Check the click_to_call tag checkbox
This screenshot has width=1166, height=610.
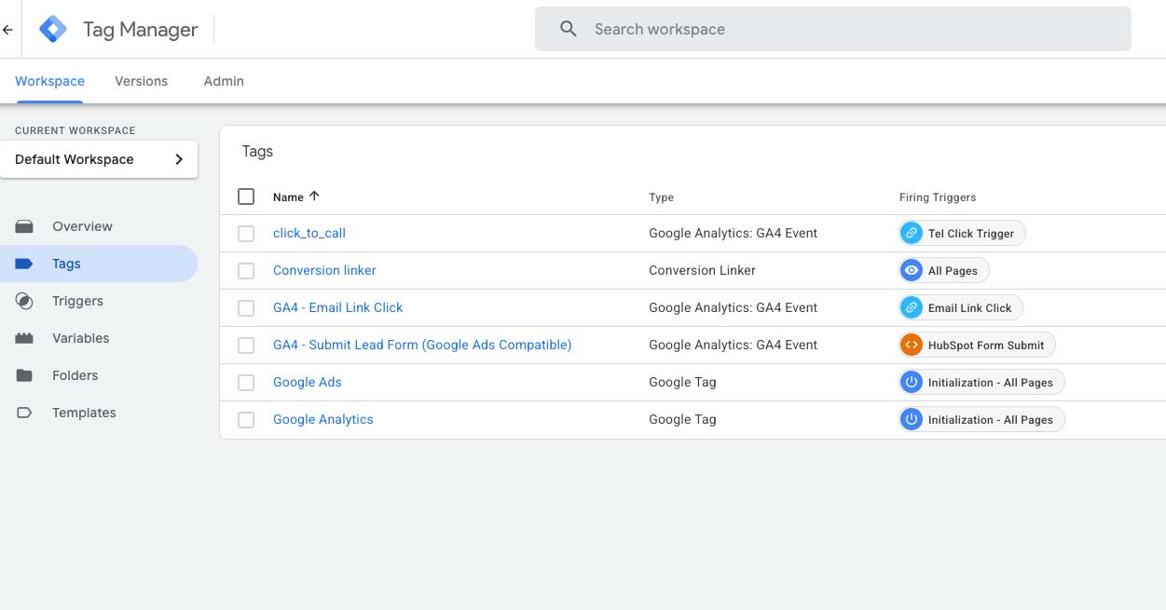pos(246,234)
